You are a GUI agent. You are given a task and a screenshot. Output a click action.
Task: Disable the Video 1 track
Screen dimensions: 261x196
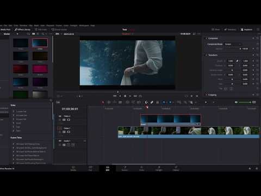click(69, 132)
